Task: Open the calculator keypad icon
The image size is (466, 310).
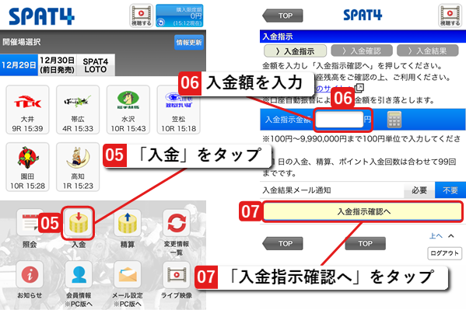Action: pyautogui.click(x=394, y=120)
